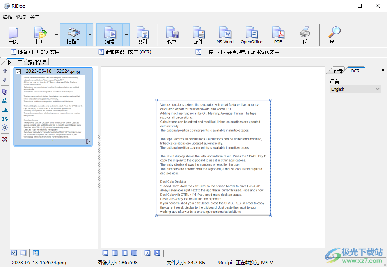
Task: Click the empty frame selection mode icon
Action: pos(105,253)
